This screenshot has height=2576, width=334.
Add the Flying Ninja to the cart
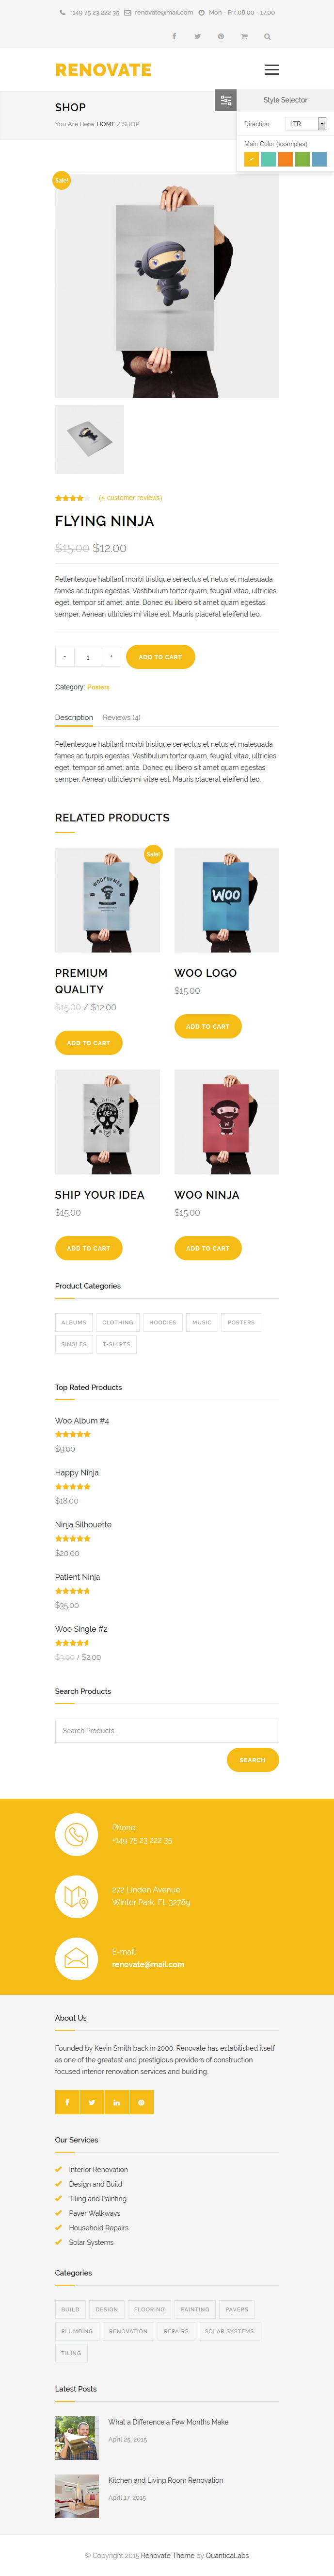click(160, 657)
